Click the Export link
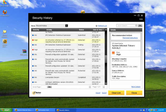The image size is (166, 112). [104, 93]
